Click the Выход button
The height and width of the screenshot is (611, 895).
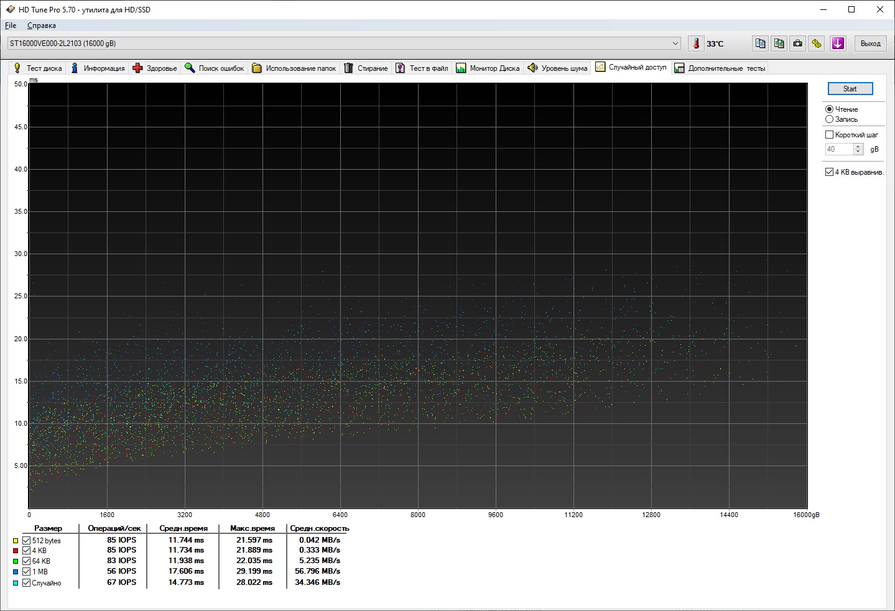point(870,44)
